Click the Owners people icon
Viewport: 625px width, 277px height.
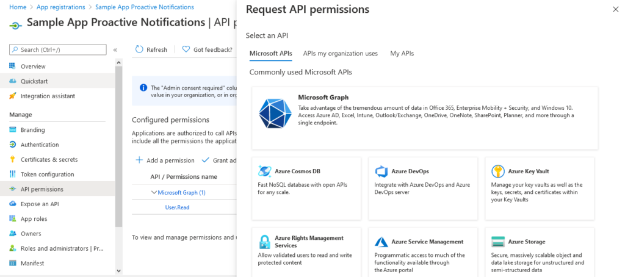(x=13, y=234)
